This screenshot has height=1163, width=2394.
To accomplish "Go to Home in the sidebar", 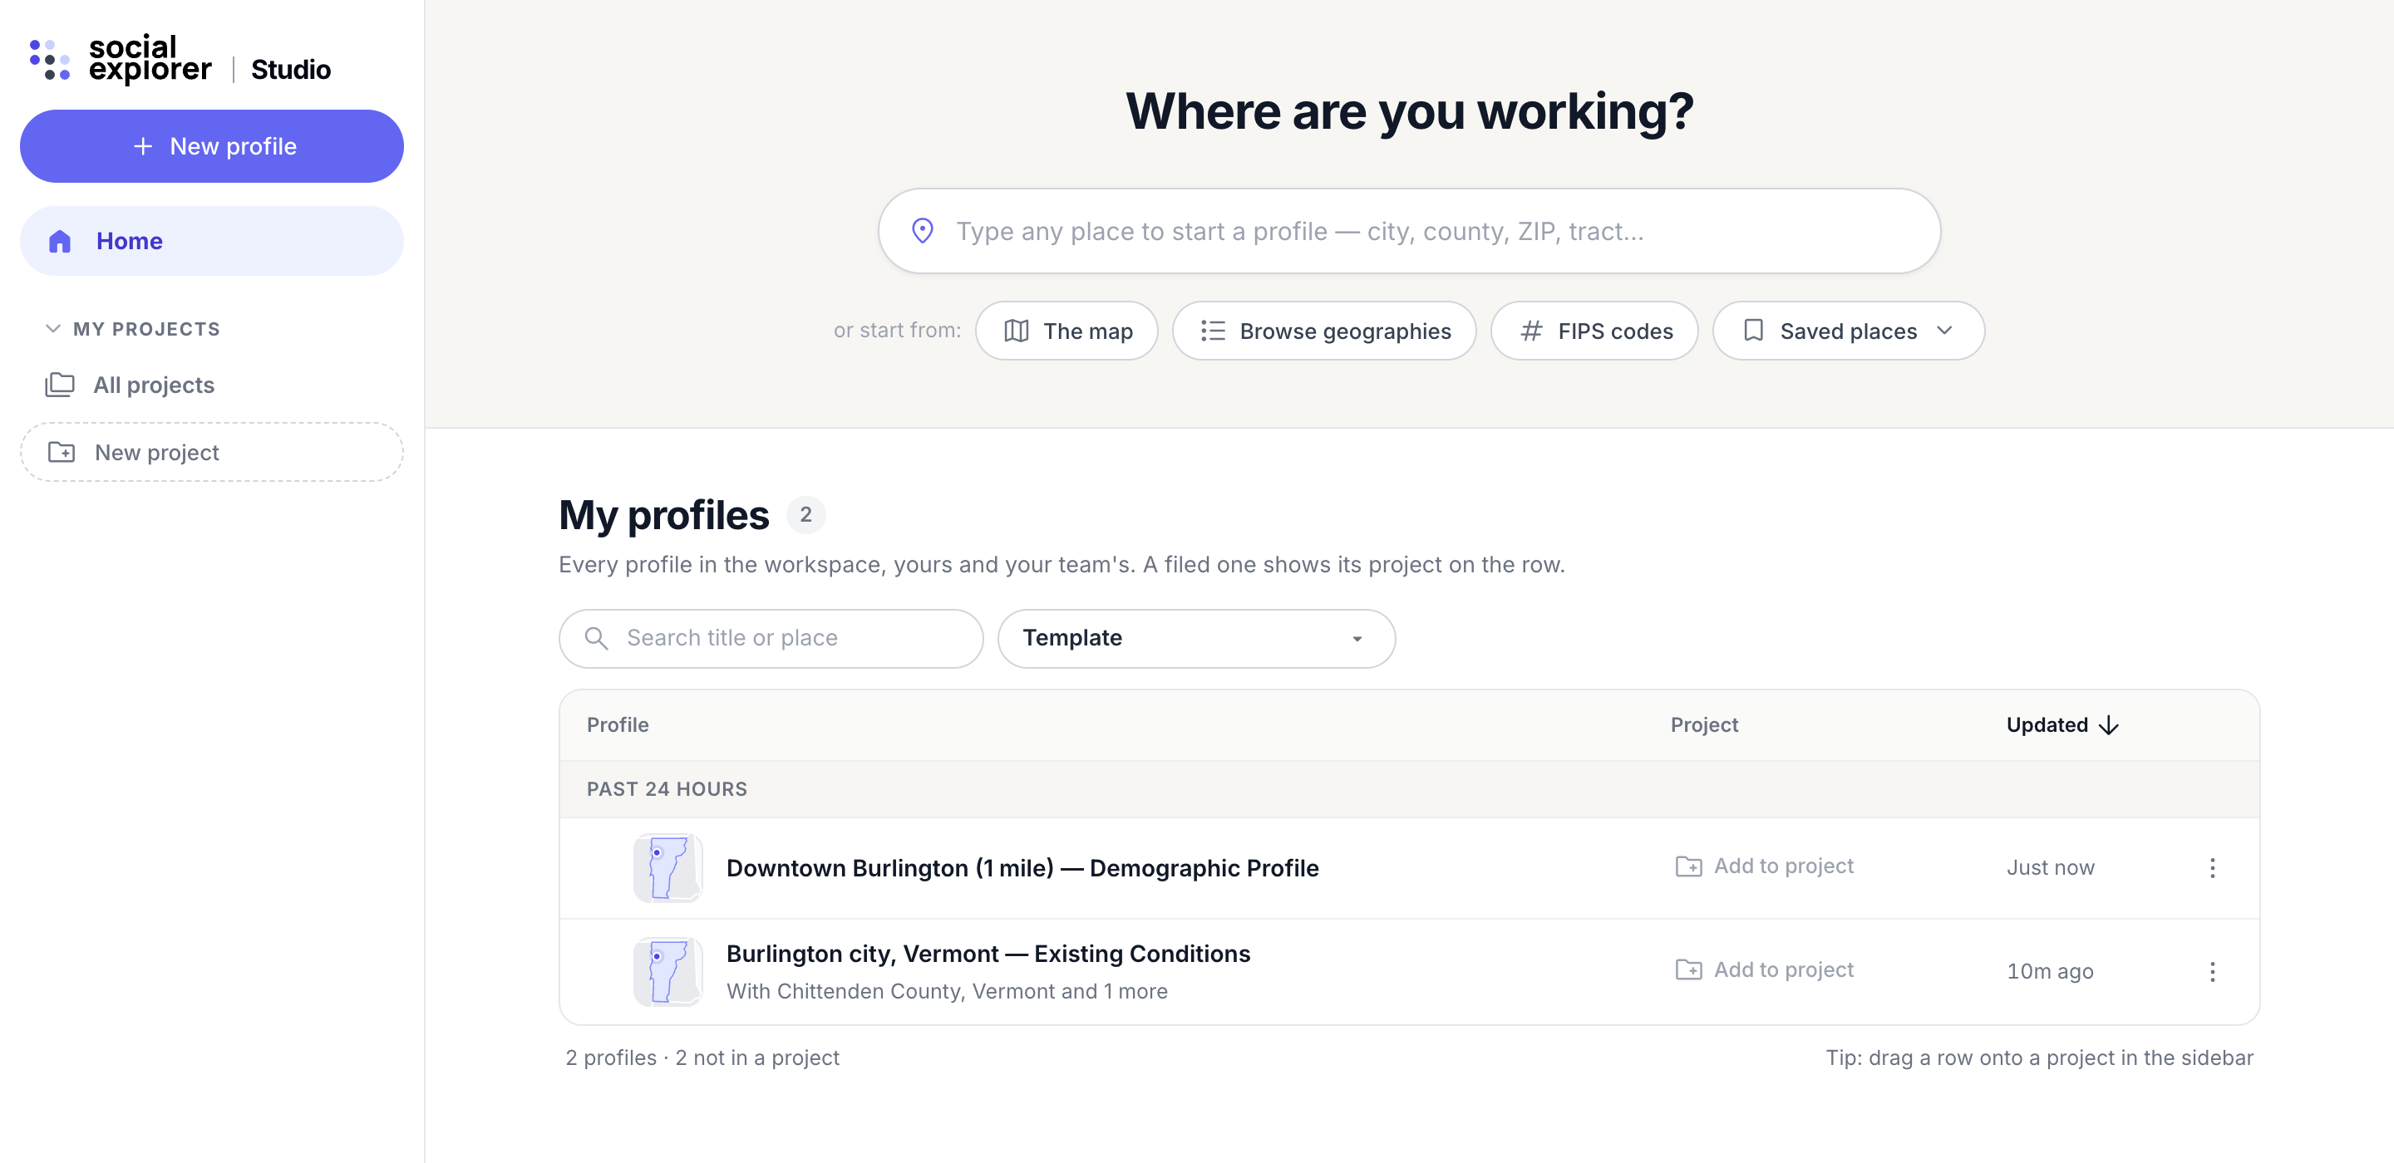I will [x=212, y=242].
